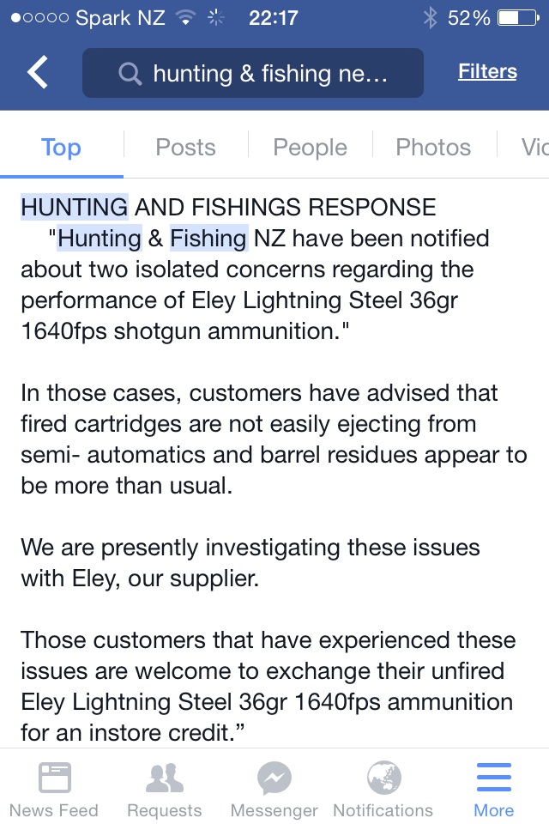Open the More menu icon
Screen dimensions: 549x824
494,778
